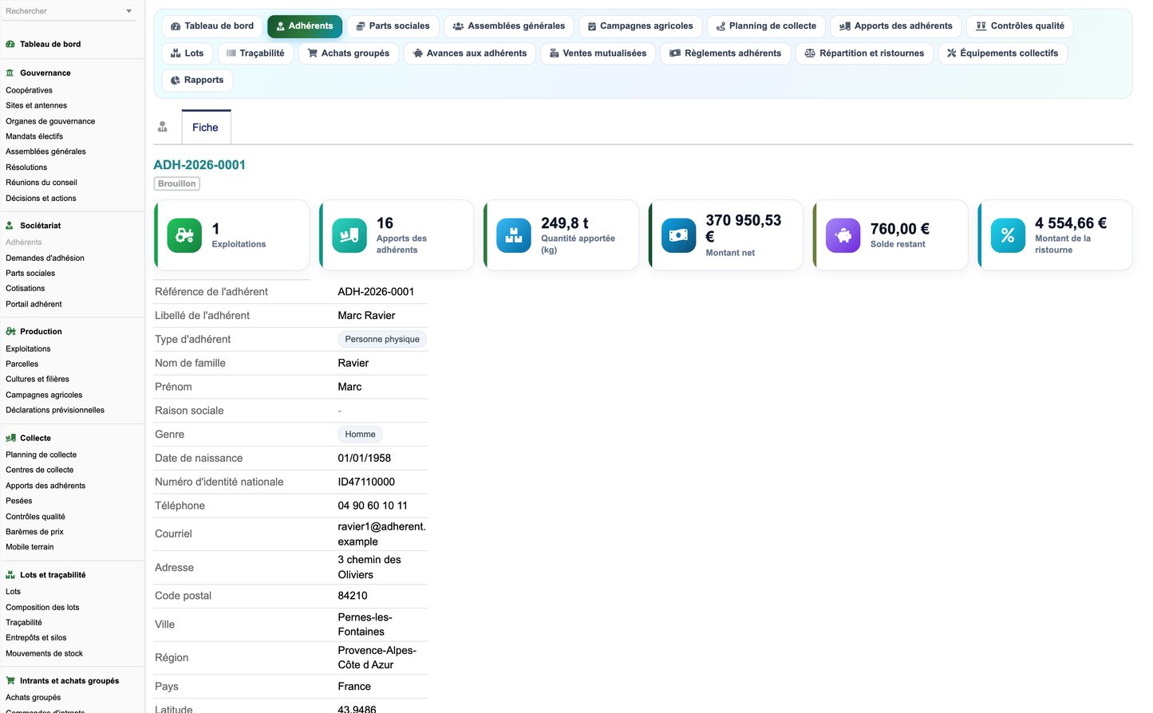Open Entrepôts et silos in sidebar

pos(36,638)
